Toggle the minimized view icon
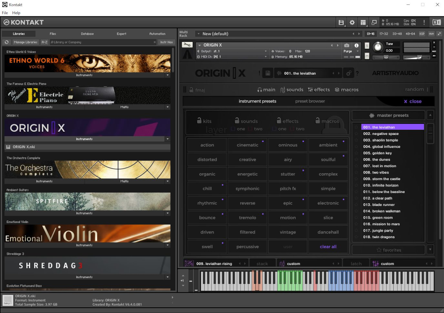 pyautogui.click(x=374, y=23)
